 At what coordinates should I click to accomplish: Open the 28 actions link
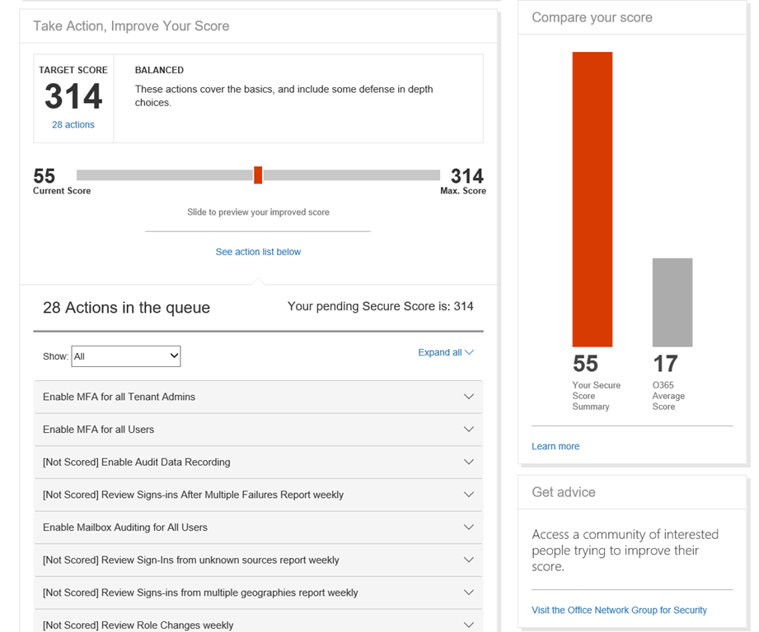pyautogui.click(x=73, y=125)
